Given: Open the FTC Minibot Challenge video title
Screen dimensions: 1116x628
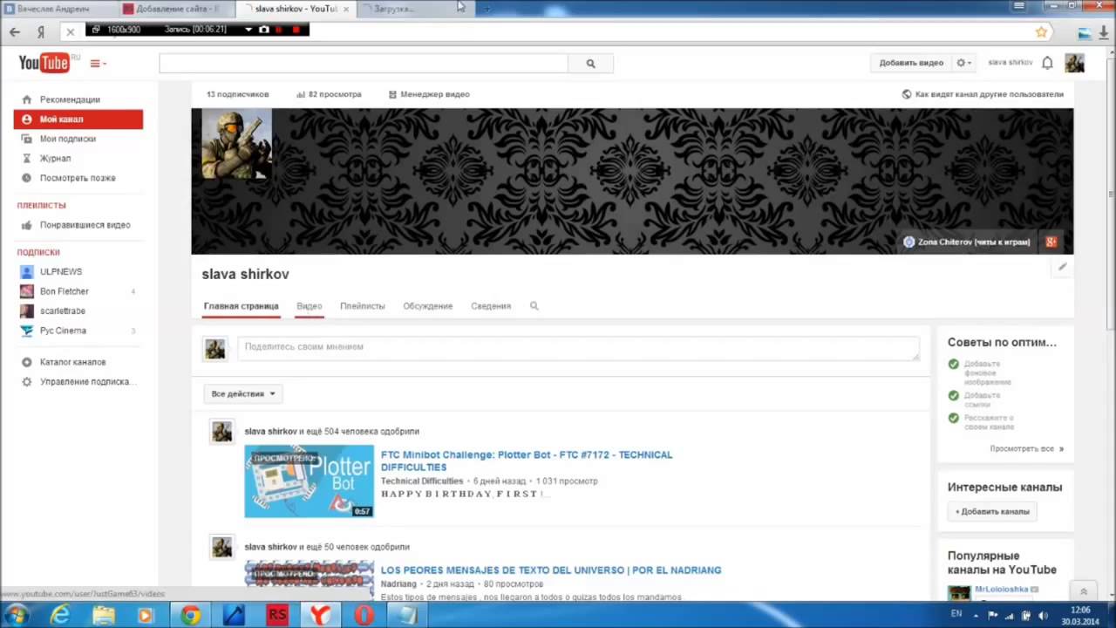Looking at the screenshot, I should click(527, 461).
